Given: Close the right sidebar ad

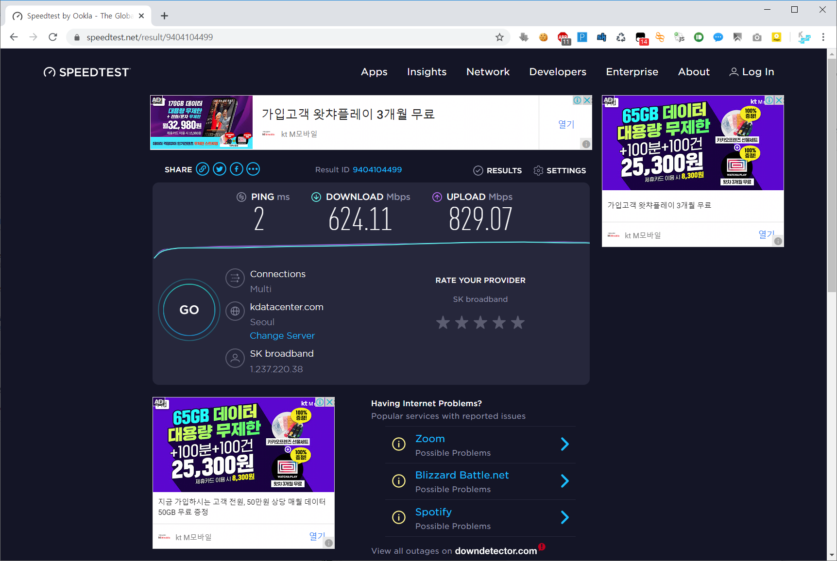Looking at the screenshot, I should click(x=779, y=100).
